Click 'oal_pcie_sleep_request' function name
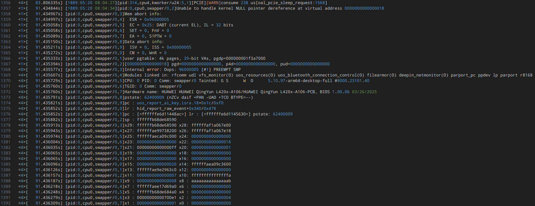The width and height of the screenshot is (535, 206). coord(285,3)
